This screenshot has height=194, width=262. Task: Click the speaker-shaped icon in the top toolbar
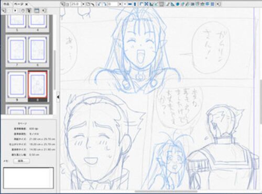pyautogui.click(x=219, y=4)
